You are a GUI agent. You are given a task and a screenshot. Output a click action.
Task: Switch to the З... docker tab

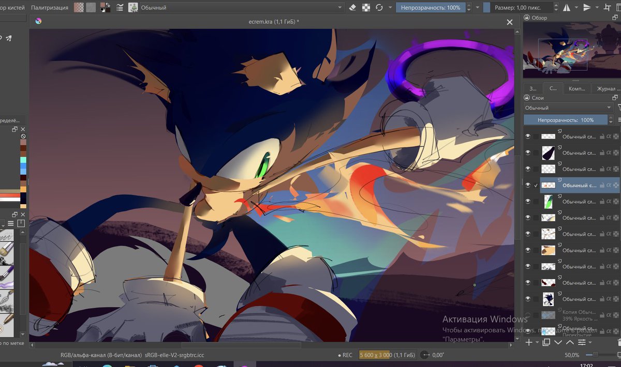[534, 88]
